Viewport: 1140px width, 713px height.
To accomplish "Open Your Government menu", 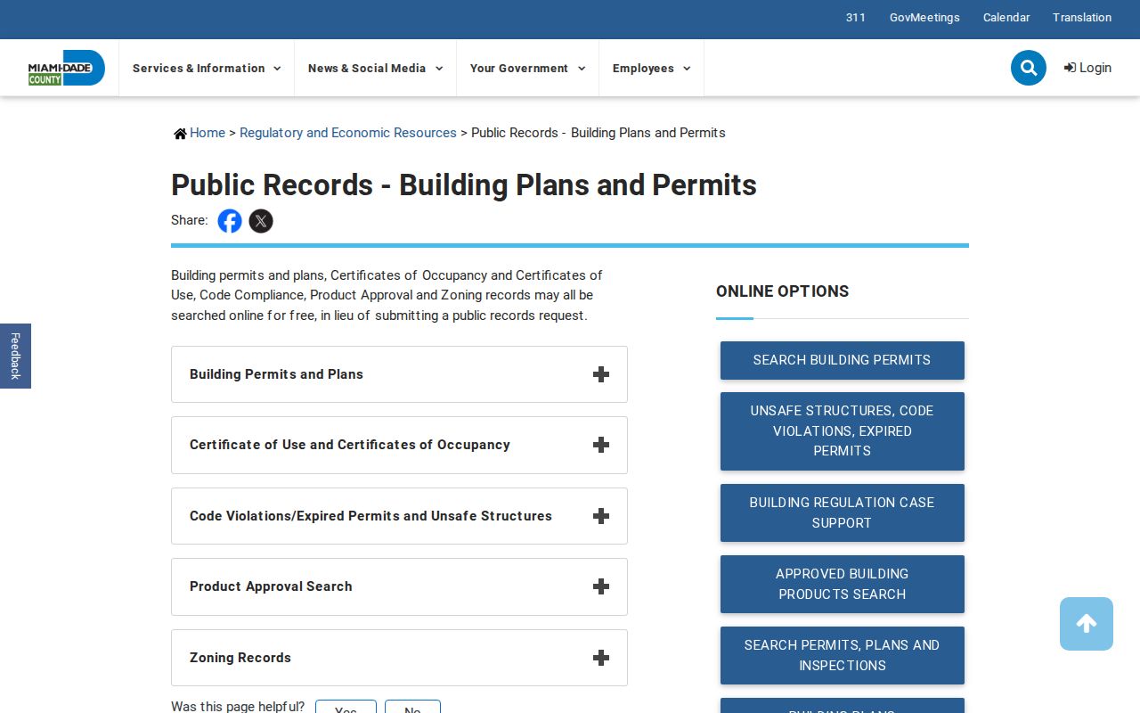I will 527,68.
